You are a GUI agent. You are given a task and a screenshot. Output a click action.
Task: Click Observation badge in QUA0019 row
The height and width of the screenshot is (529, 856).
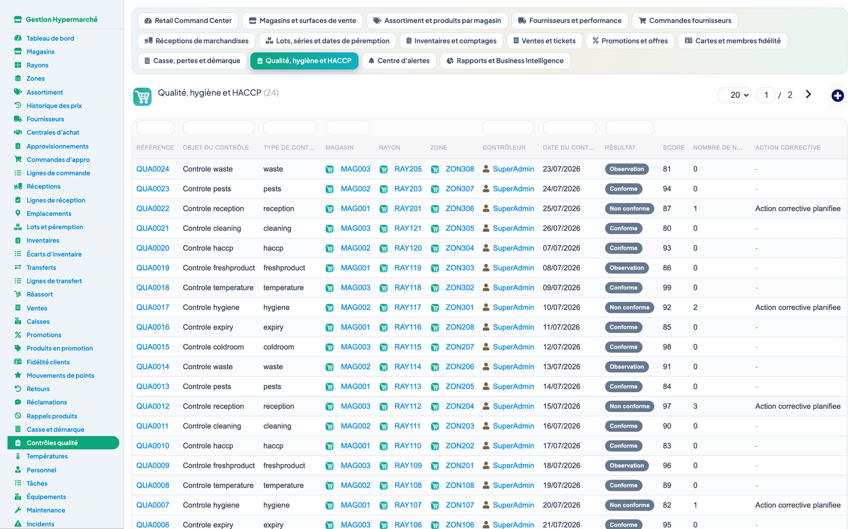pyautogui.click(x=627, y=268)
